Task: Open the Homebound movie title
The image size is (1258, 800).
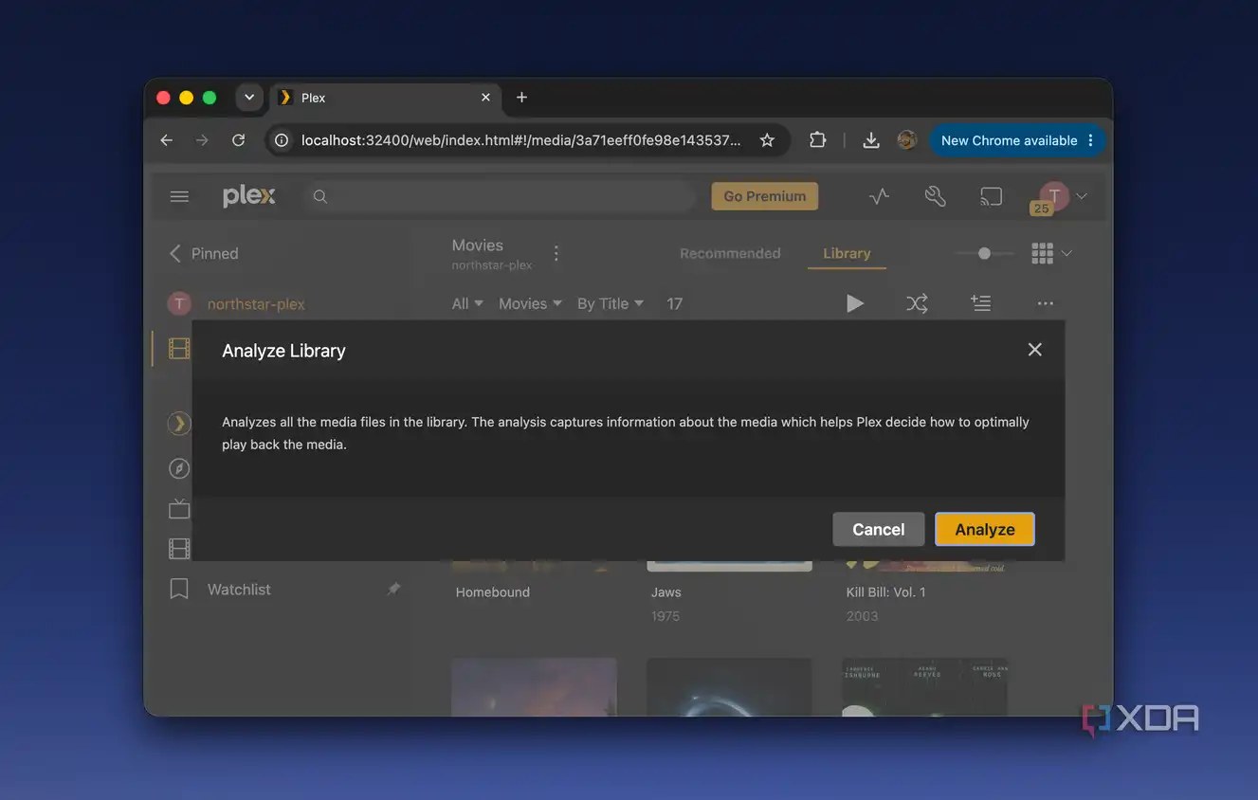Action: (x=493, y=592)
